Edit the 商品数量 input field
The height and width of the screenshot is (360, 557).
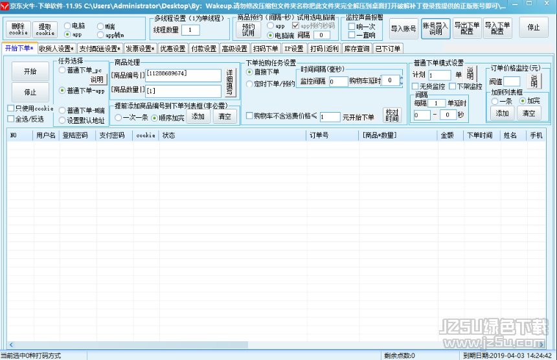(x=183, y=91)
